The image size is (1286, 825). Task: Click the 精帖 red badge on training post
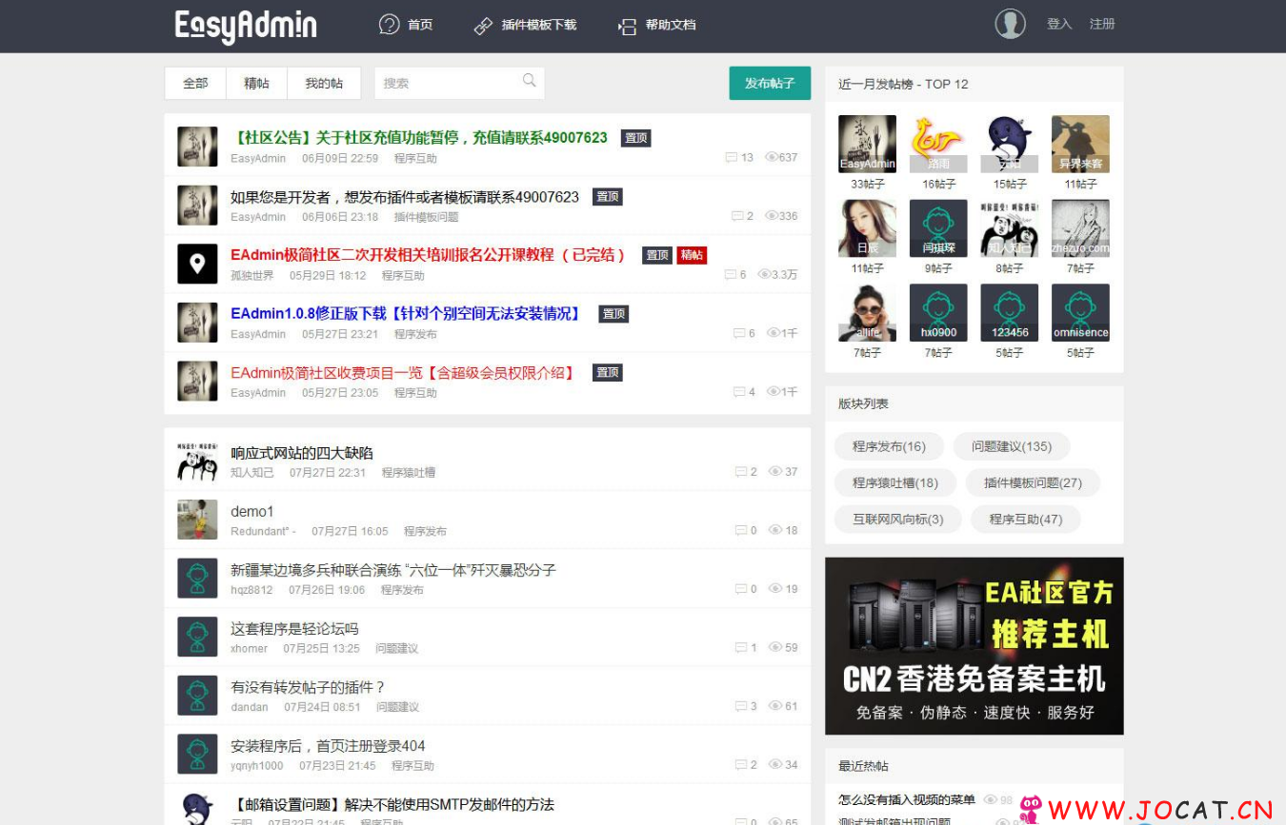692,255
